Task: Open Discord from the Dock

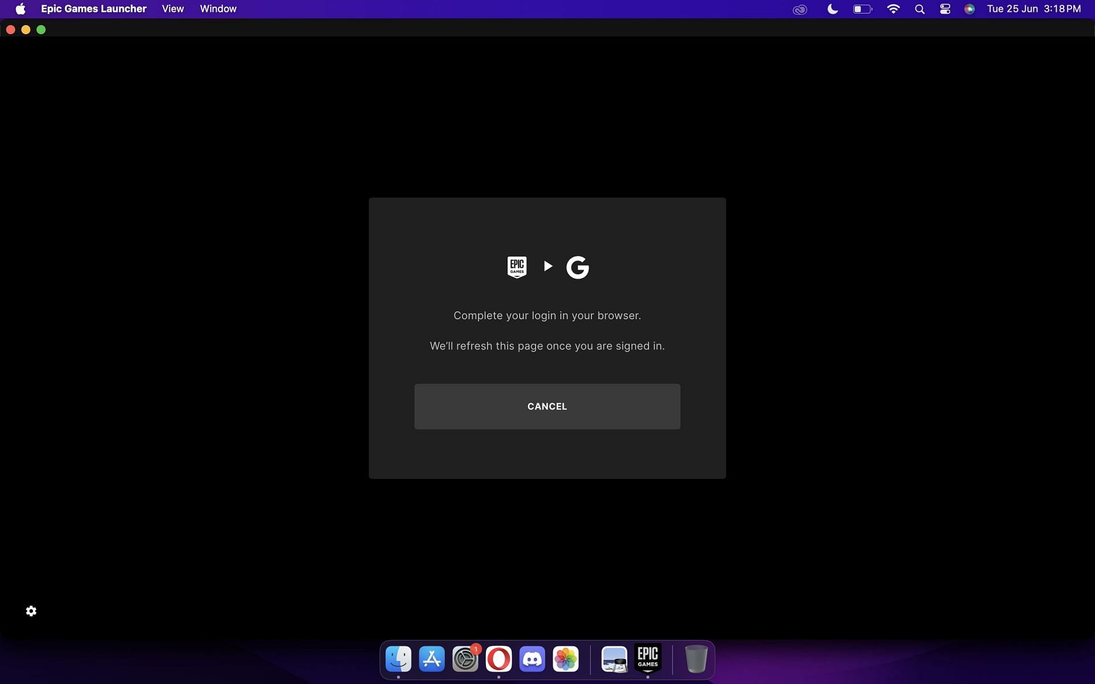Action: click(532, 659)
